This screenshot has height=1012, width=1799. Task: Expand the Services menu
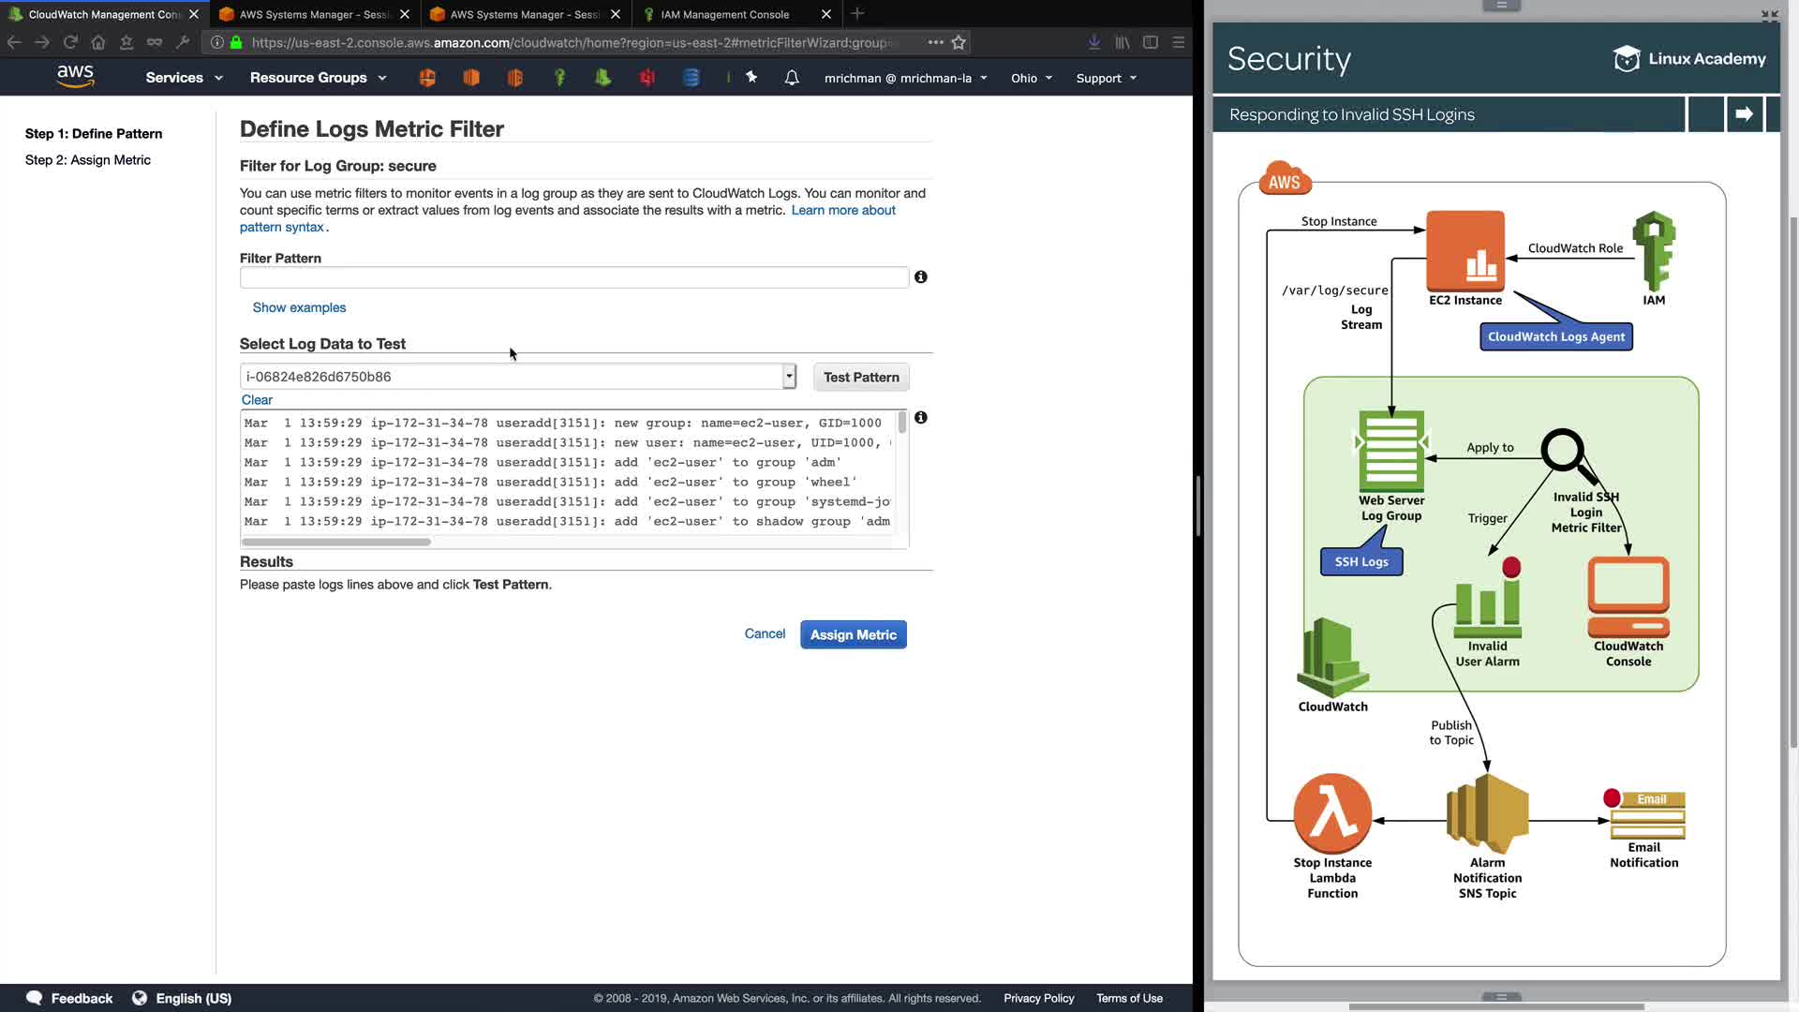(184, 78)
